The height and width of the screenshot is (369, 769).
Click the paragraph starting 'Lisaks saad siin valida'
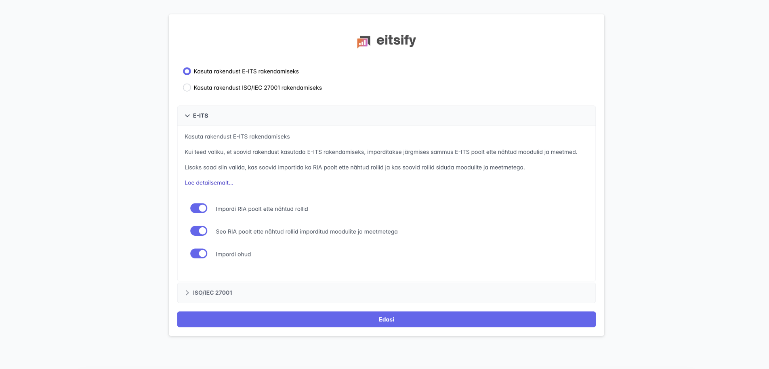tap(355, 168)
